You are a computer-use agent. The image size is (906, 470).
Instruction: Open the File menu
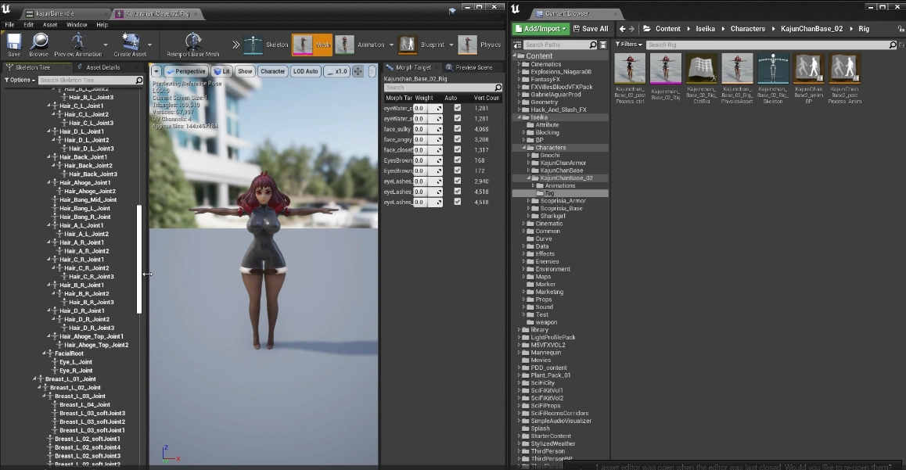click(10, 25)
